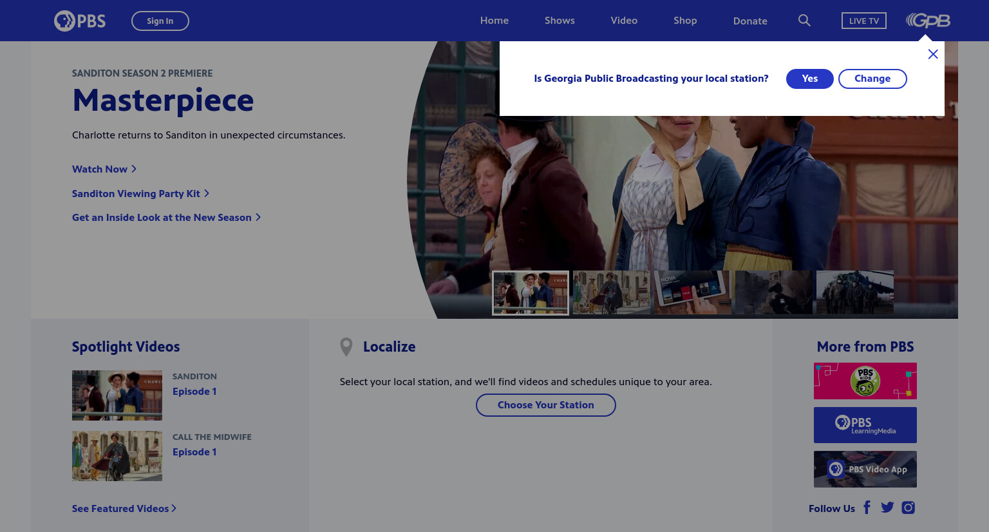Open the PBS Facebook page icon
This screenshot has width=989, height=532.
point(867,508)
